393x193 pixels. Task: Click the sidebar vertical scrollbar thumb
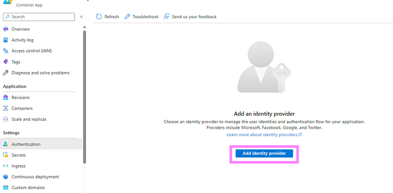pos(84,97)
